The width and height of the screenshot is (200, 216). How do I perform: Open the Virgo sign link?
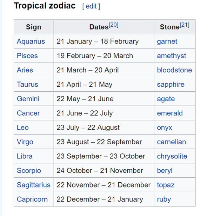click(x=25, y=142)
